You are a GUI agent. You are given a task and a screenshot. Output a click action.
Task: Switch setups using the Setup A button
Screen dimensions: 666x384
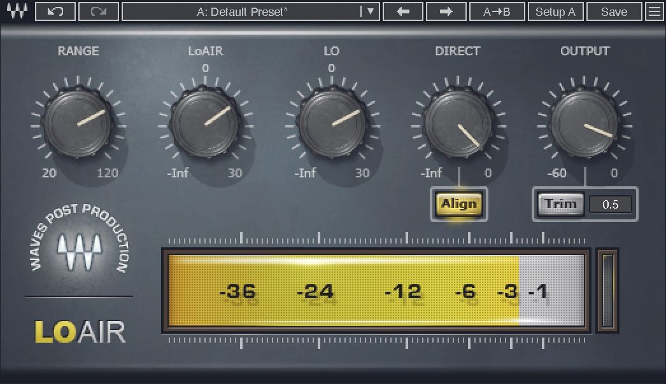[x=555, y=11]
